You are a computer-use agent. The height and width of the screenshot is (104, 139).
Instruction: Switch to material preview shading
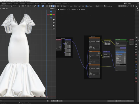(x=53, y=6)
